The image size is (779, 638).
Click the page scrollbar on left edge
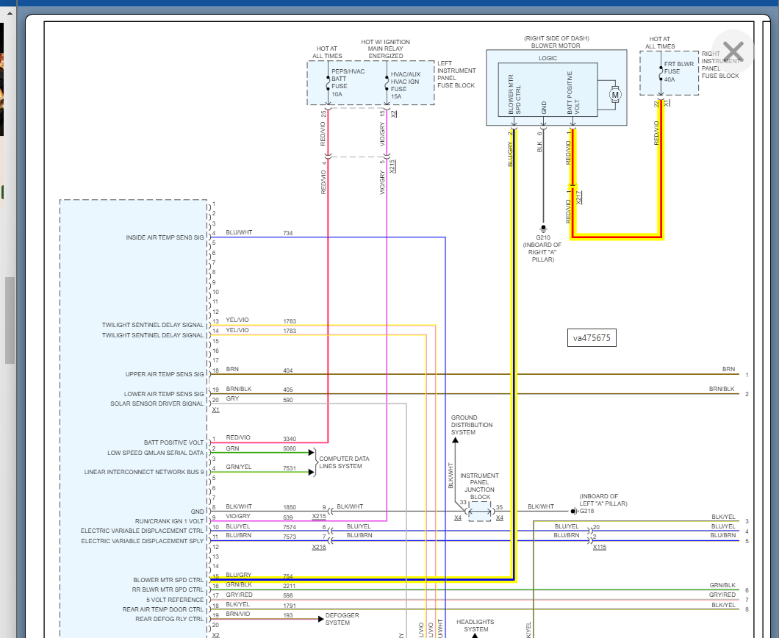click(x=10, y=320)
